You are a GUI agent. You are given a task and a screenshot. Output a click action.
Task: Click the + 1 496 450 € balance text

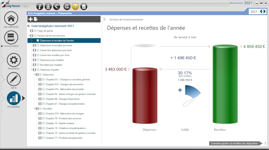[183, 58]
